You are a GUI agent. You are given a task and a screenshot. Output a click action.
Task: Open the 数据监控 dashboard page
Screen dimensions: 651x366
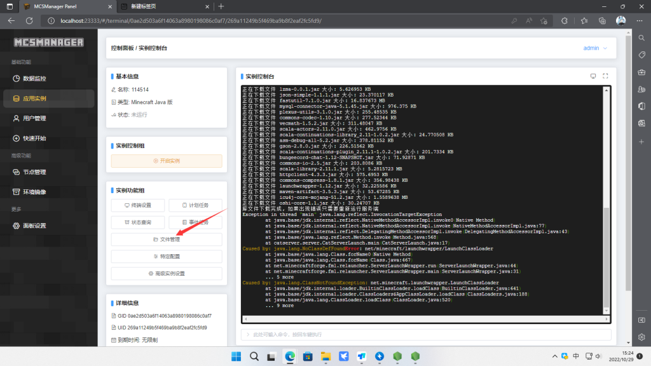(34, 79)
